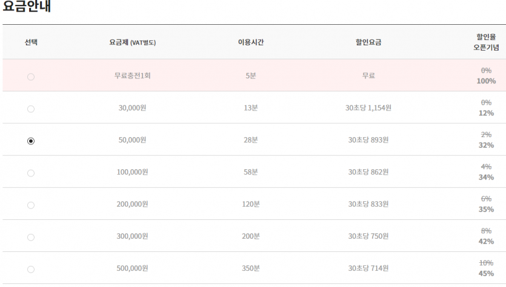Click the 30초당 750원 rate cell
Viewport: 506px width, 287px height.
(368, 236)
